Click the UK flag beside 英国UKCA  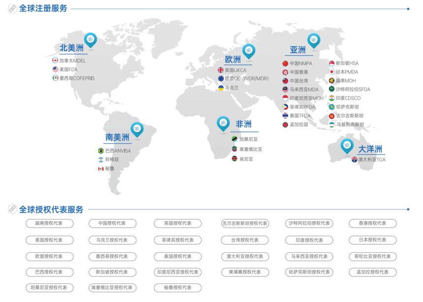click(x=221, y=70)
